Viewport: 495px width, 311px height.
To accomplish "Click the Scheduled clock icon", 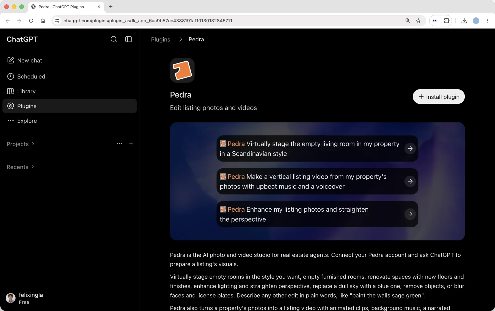I will pyautogui.click(x=10, y=77).
